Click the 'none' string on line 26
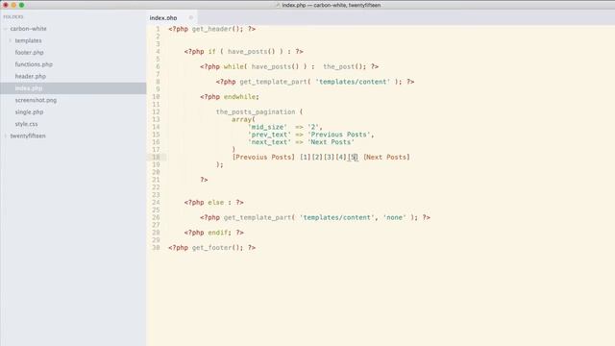The height and width of the screenshot is (346, 615). [395, 217]
